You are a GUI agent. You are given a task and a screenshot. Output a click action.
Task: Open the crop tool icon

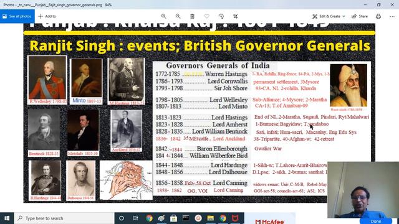(236, 16)
